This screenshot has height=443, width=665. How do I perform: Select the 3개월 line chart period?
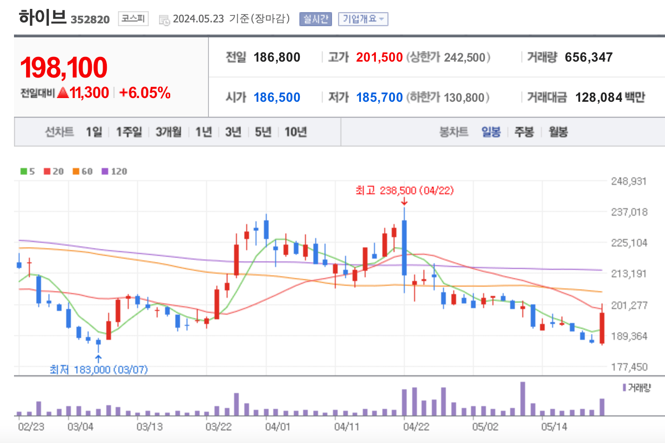pos(168,132)
